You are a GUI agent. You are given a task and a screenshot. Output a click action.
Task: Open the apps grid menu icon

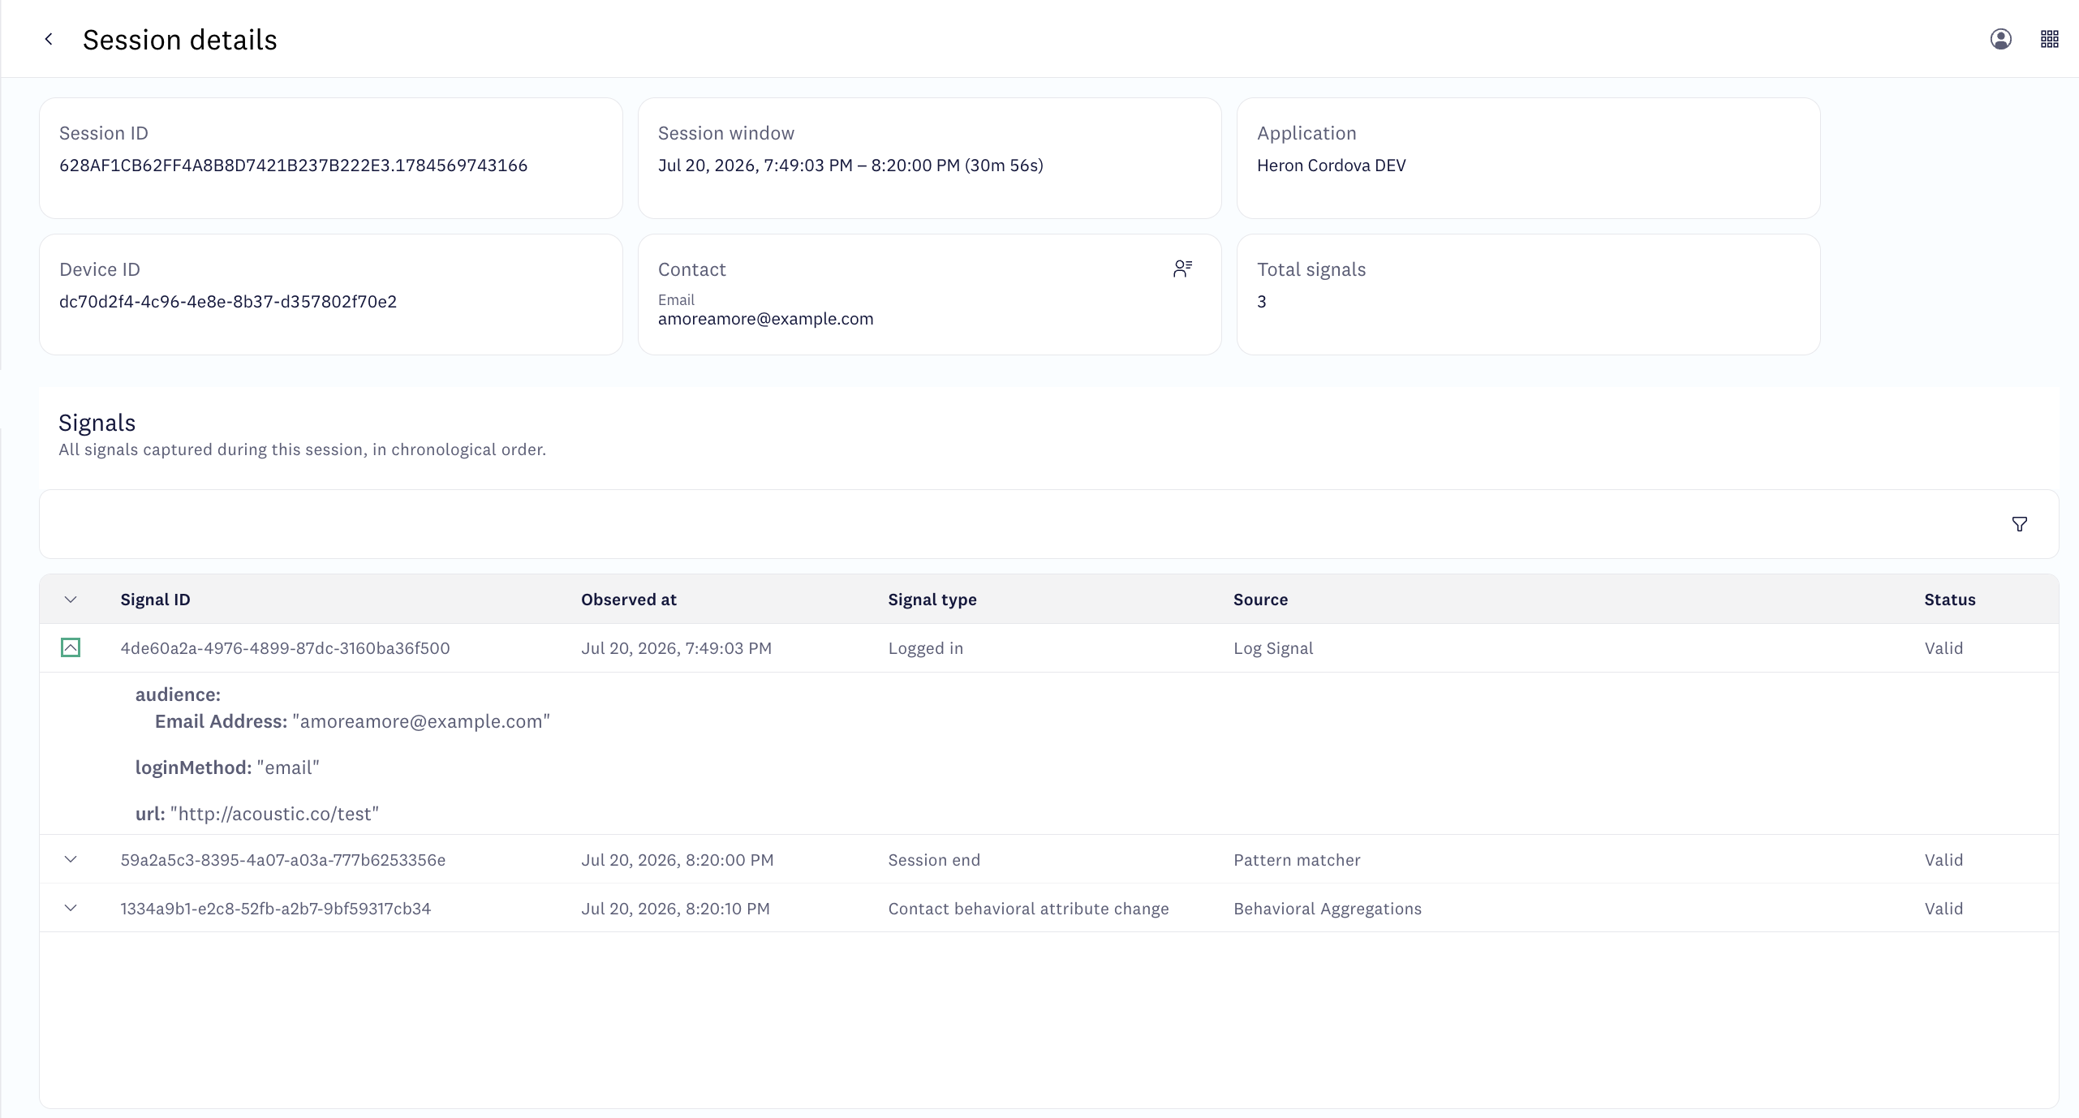pos(2049,39)
